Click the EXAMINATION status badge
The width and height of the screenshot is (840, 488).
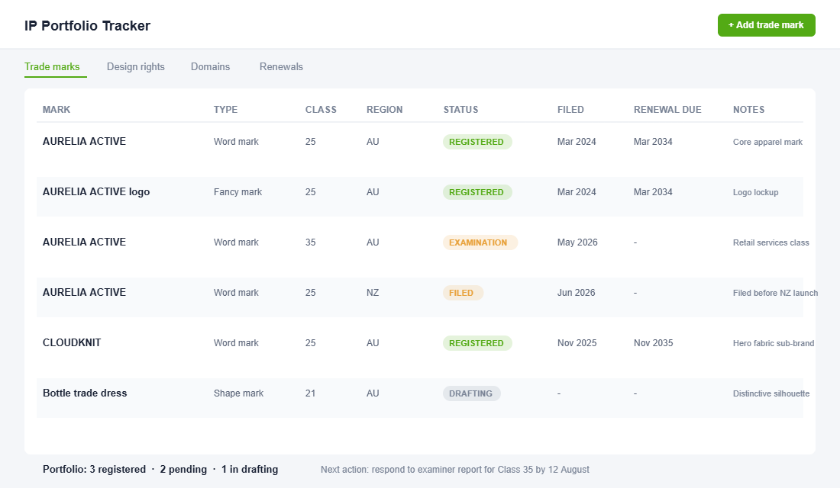coord(480,242)
